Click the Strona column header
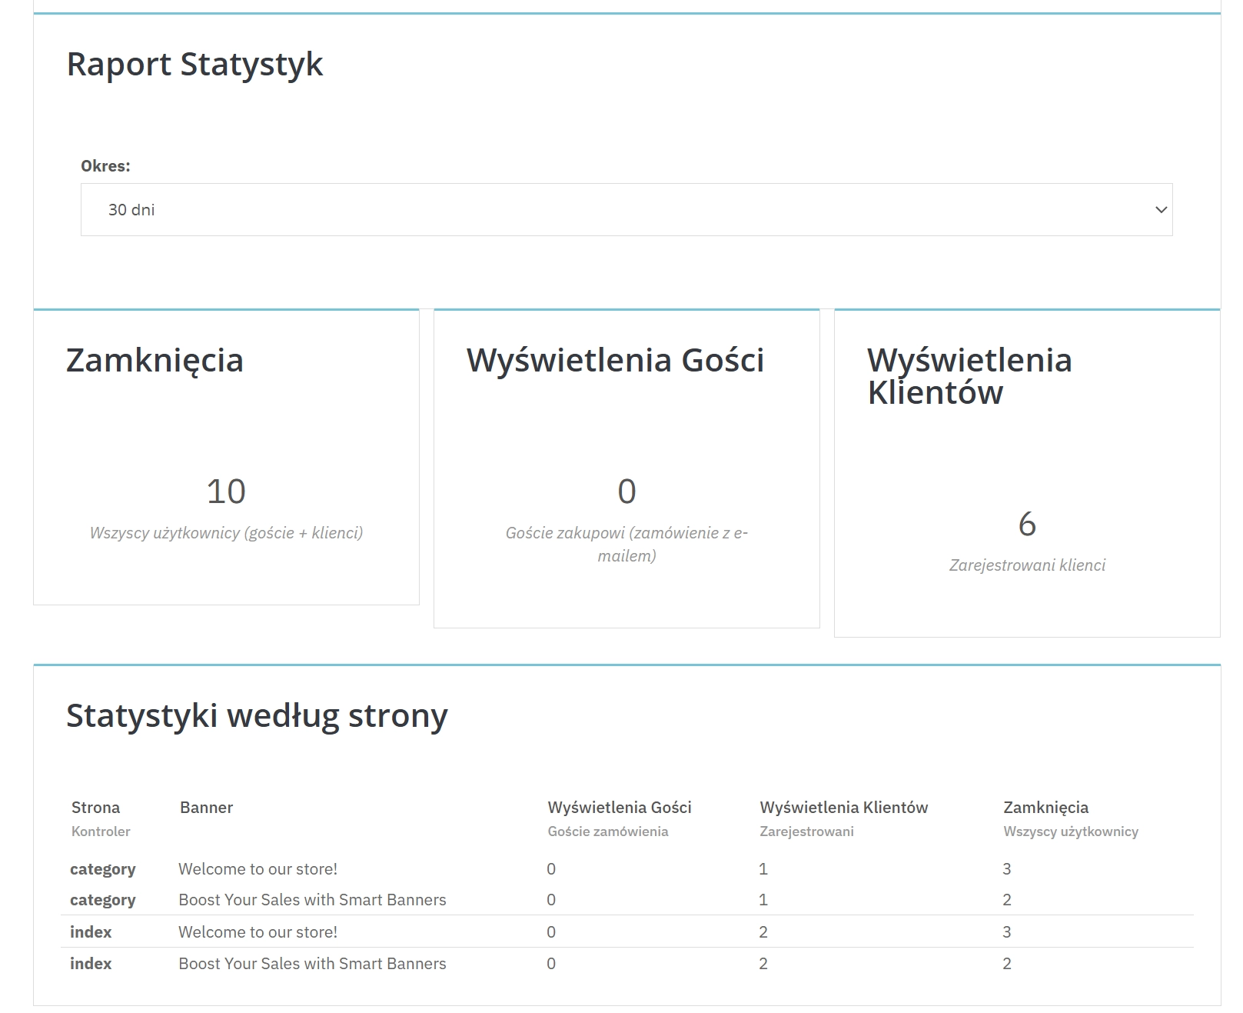 95,808
